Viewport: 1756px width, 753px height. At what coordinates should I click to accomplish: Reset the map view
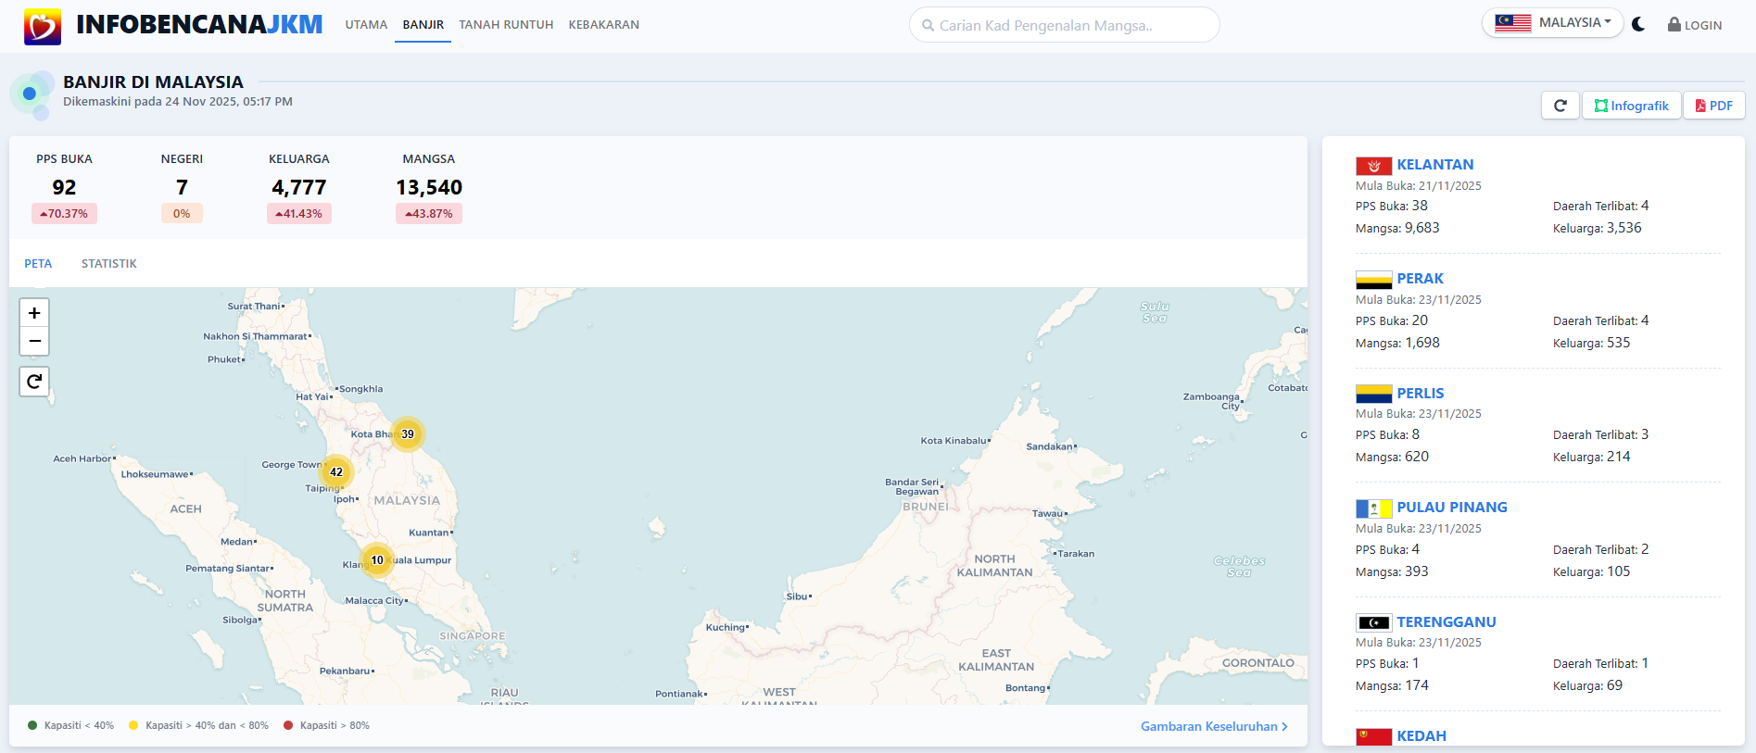pos(34,381)
